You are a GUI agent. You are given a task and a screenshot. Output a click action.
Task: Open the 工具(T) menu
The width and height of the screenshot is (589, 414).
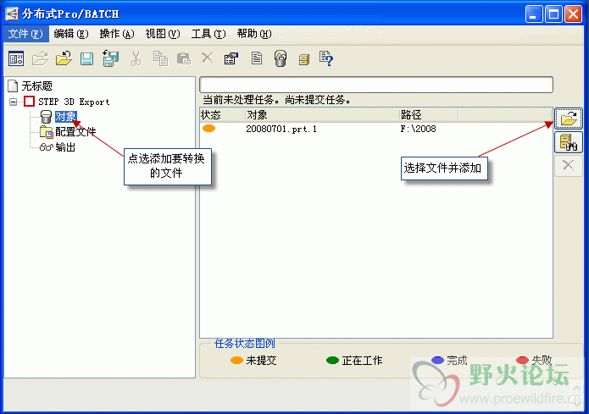point(208,34)
